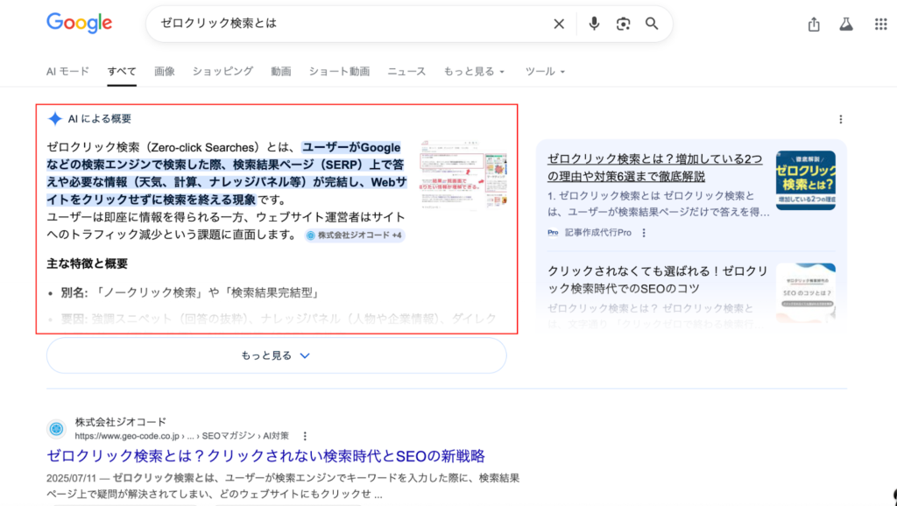Click the magnifier search icon
Screen dimensions: 897x506
pyautogui.click(x=652, y=24)
